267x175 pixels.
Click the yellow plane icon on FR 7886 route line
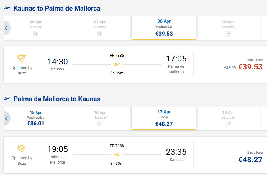(117, 154)
